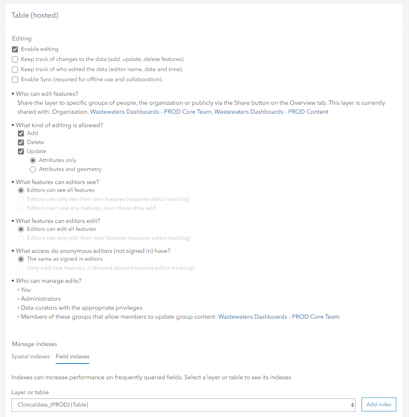This screenshot has width=409, height=417.
Task: Enable keeping track of changes to data
Action: [x=15, y=59]
